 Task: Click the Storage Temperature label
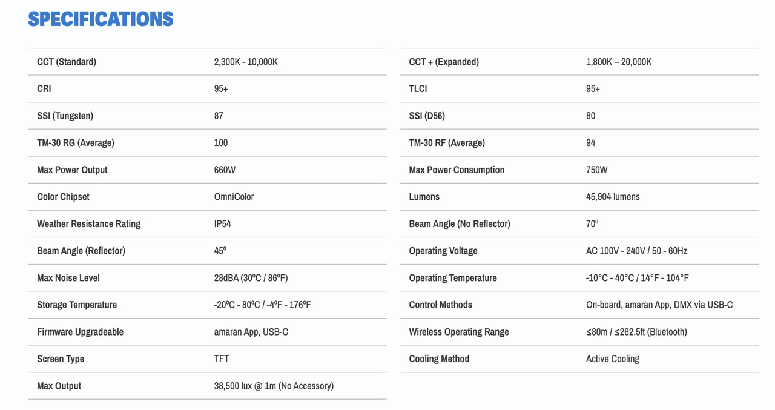coord(77,305)
